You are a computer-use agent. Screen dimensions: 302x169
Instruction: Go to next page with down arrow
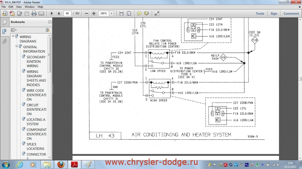click(59, 13)
